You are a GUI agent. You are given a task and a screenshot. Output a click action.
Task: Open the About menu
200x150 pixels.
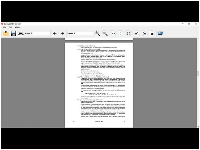(18, 27)
